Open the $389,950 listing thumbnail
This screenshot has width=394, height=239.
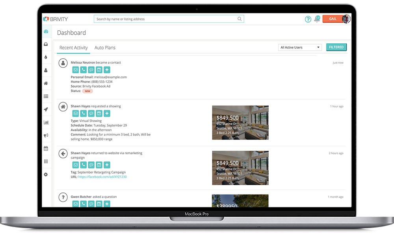click(240, 201)
